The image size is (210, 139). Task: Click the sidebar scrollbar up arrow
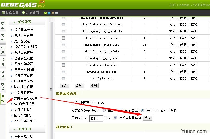tap(51, 19)
